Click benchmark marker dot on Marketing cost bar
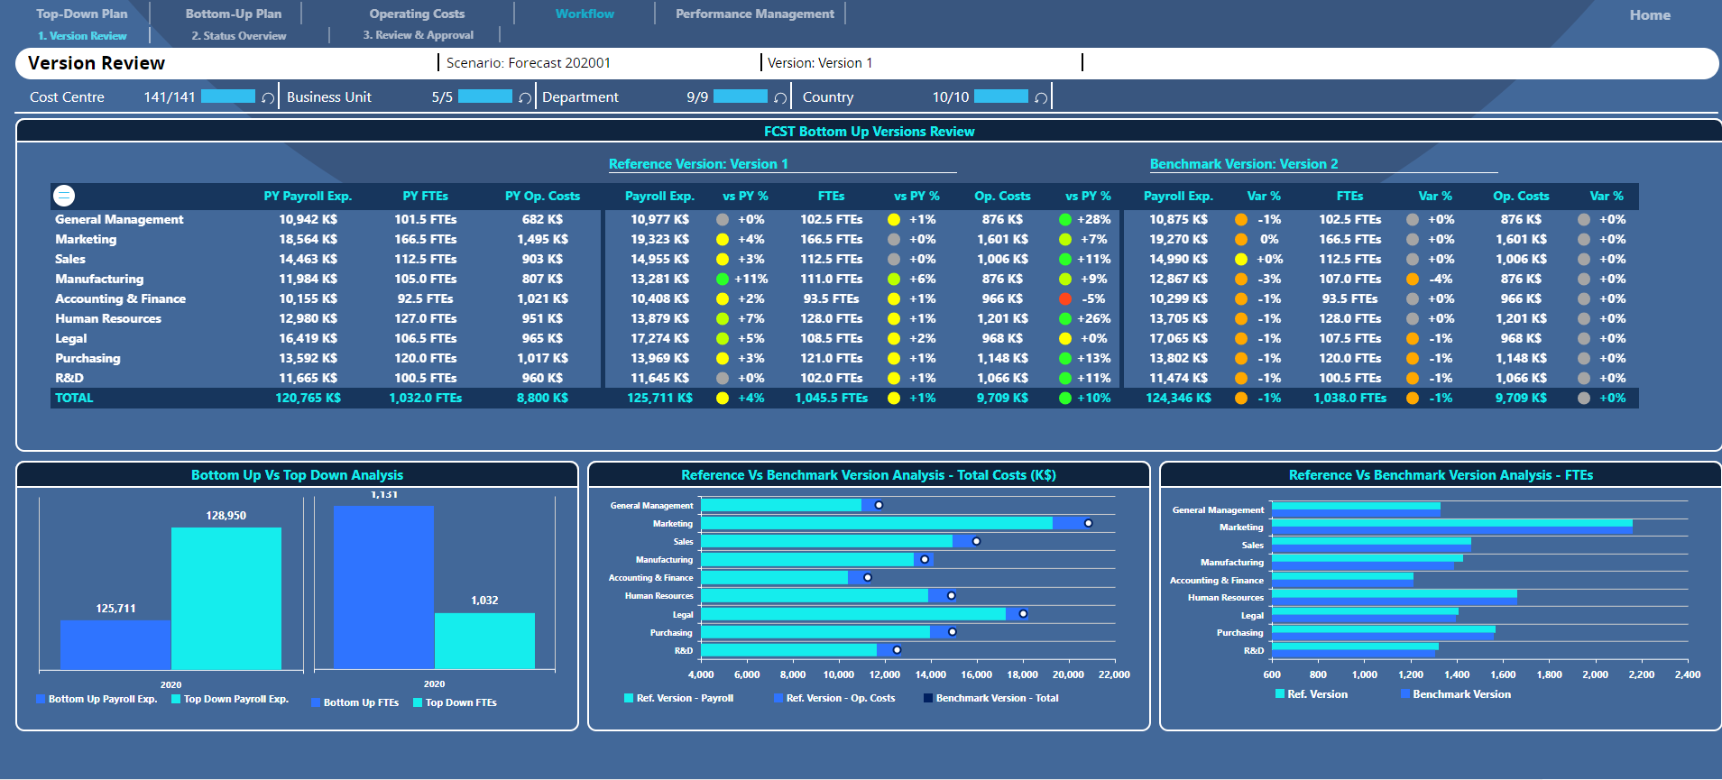The width and height of the screenshot is (1722, 780). point(1088,523)
